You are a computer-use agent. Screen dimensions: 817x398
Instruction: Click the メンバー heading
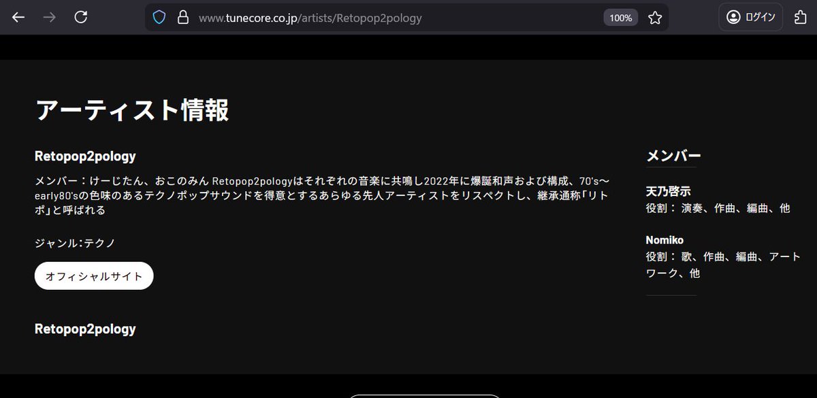[x=673, y=156]
